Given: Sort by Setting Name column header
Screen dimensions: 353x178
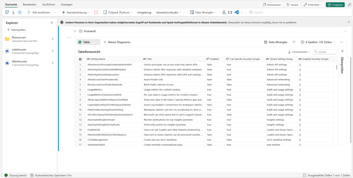Looking at the screenshot, I should pos(113,59).
